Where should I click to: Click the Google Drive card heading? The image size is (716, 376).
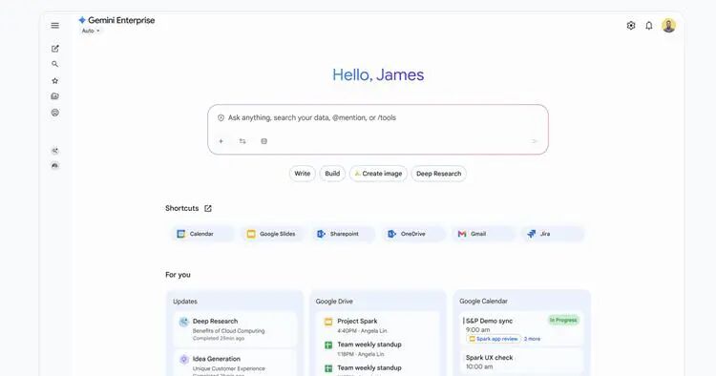point(334,302)
